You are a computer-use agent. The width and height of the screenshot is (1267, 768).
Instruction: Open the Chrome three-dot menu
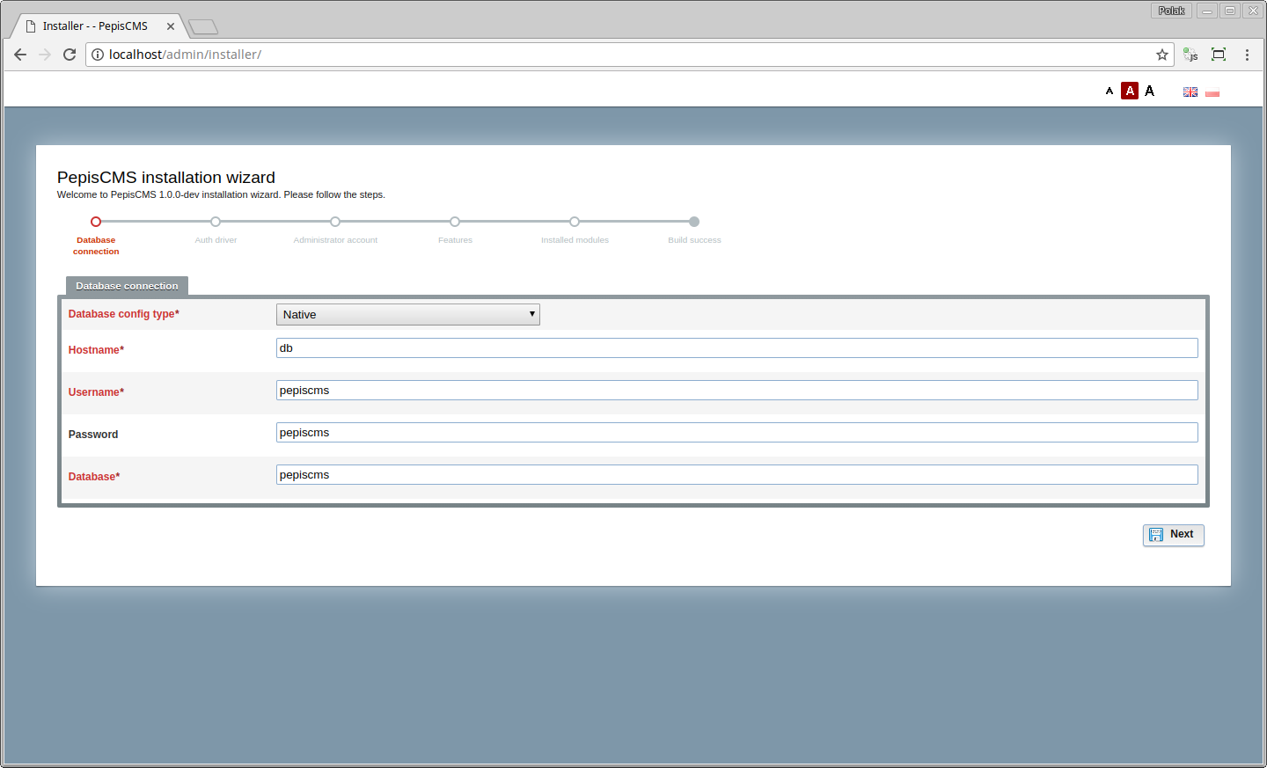pyautogui.click(x=1247, y=55)
